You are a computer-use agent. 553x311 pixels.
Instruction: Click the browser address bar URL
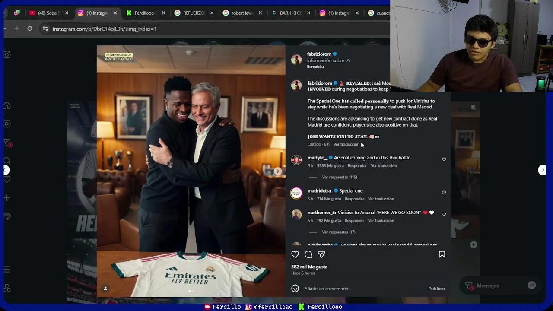(x=105, y=29)
